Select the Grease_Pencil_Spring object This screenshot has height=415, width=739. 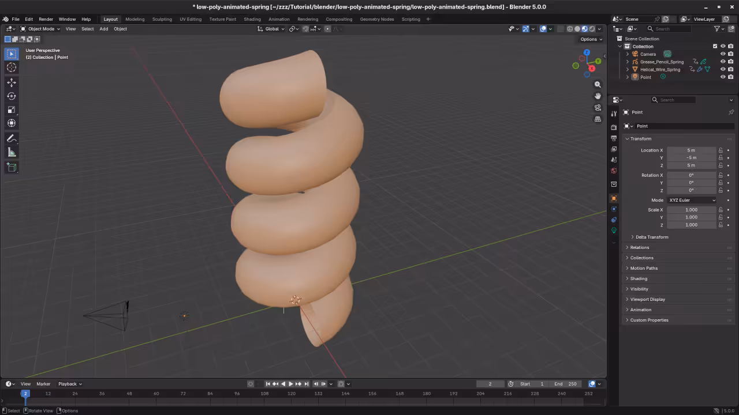(661, 62)
